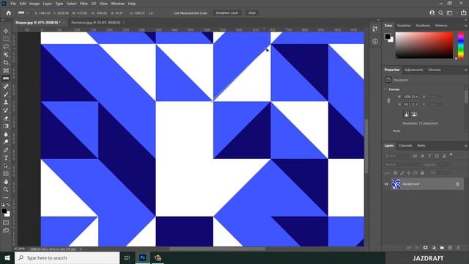Toggle portrait canvas orientation

pos(406,114)
